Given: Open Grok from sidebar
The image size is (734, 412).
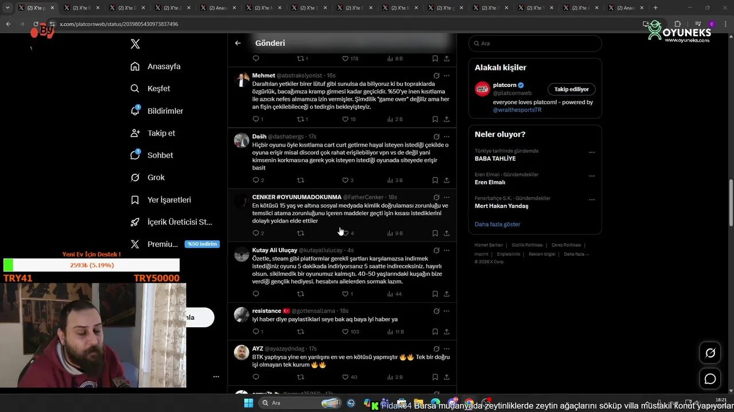Looking at the screenshot, I should (147, 177).
